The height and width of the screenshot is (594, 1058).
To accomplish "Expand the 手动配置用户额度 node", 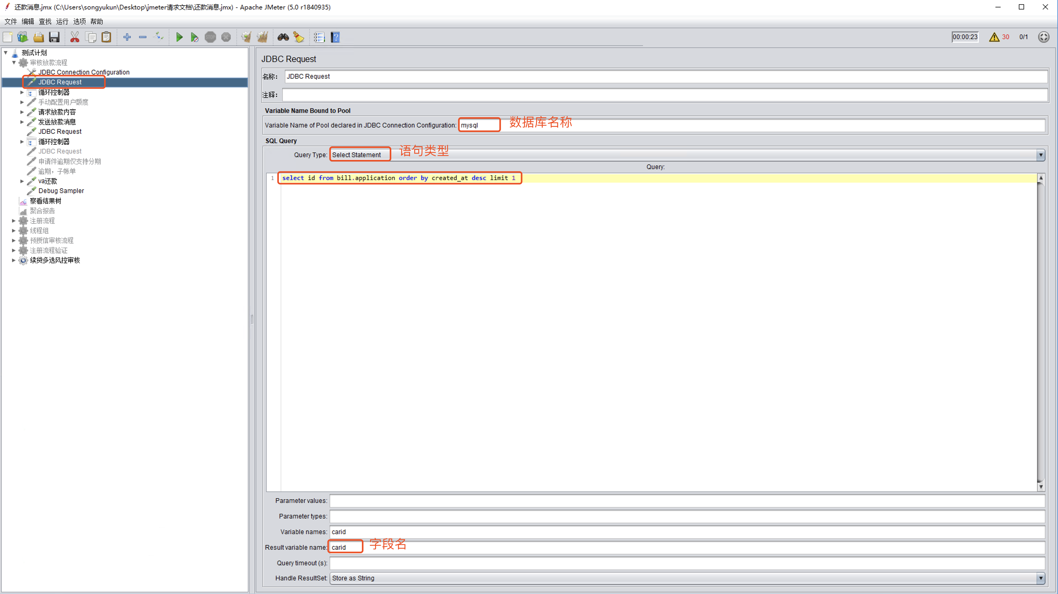I will point(22,102).
